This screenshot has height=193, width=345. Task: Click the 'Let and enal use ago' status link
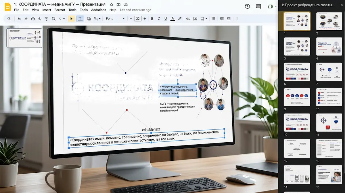click(x=136, y=10)
